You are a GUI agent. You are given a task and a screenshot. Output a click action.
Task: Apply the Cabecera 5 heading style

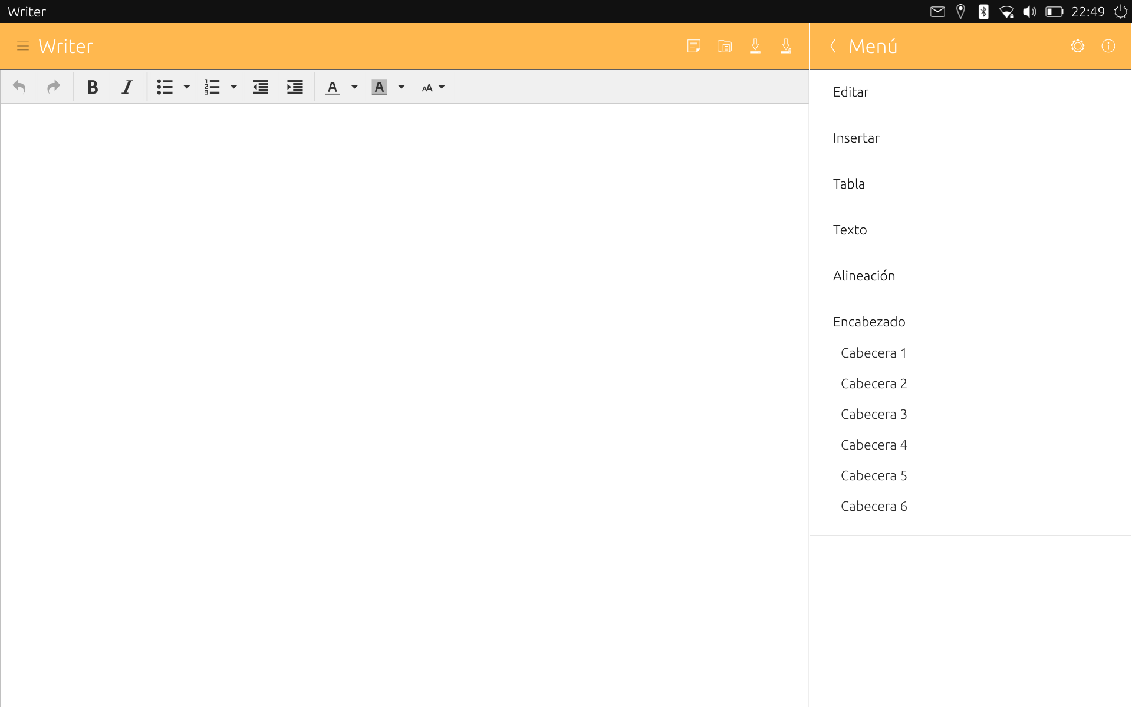tap(873, 475)
